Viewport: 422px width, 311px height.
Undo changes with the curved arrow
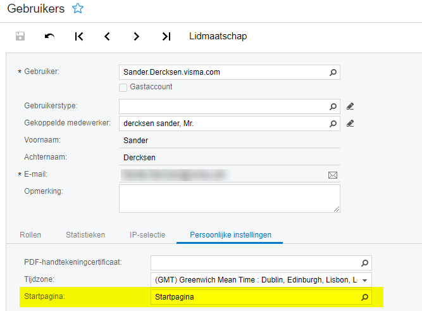tap(49, 36)
